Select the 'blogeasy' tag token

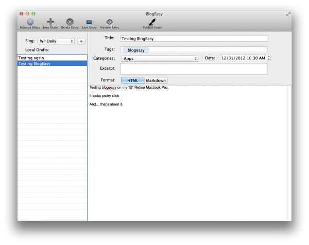click(136, 50)
